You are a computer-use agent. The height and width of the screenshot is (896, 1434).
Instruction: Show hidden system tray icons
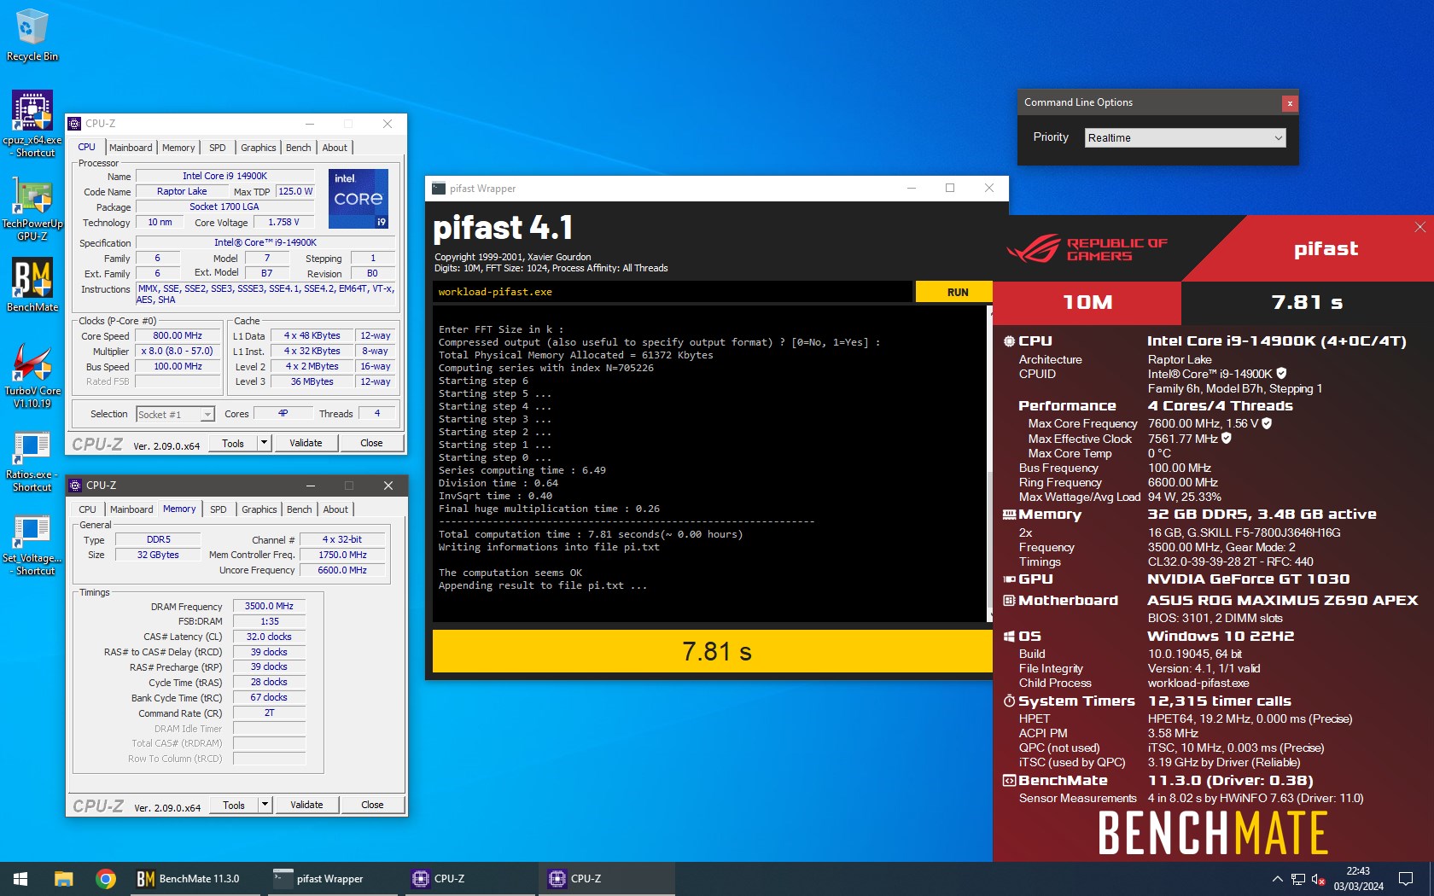[x=1277, y=879]
